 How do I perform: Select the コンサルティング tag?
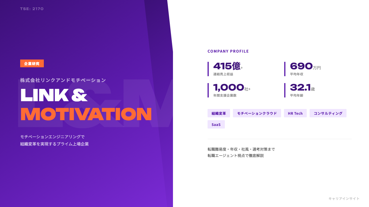[x=328, y=113]
